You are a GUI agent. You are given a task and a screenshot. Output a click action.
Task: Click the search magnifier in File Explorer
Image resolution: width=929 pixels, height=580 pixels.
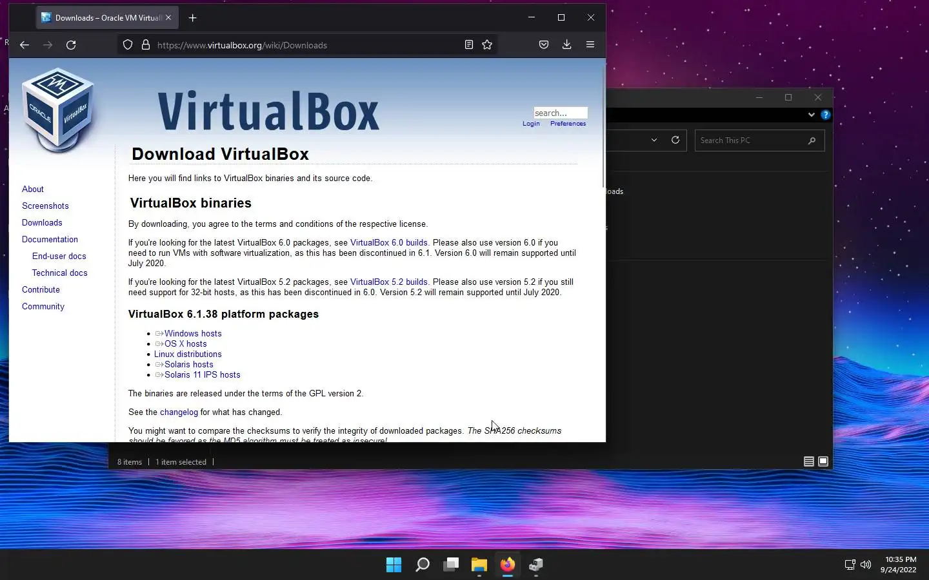(812, 140)
